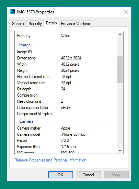
Task: Select the Horizontal resolution row label
Action: pos(33,77)
